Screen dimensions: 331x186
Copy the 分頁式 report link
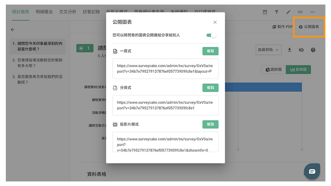[x=210, y=88]
